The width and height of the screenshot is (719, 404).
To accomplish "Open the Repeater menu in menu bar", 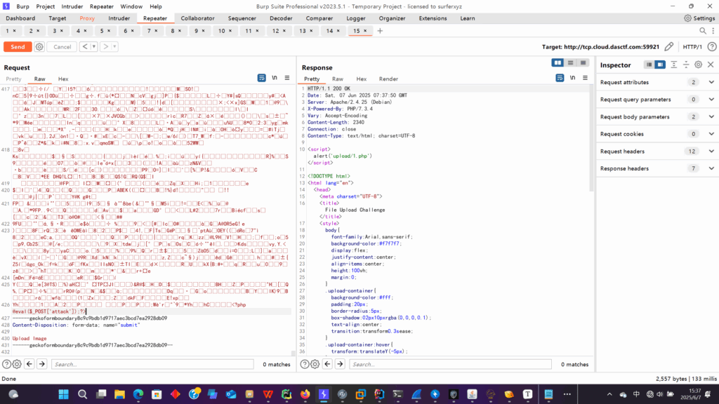I will [x=101, y=6].
